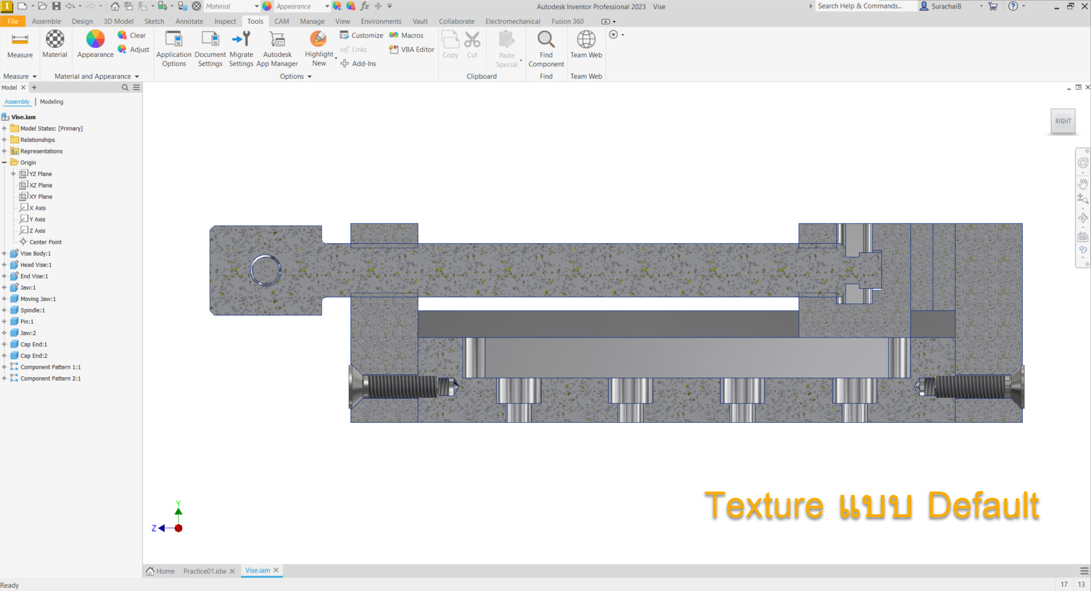Image resolution: width=1091 pixels, height=591 pixels.
Task: Click the Find Component magnifier
Action: click(545, 40)
